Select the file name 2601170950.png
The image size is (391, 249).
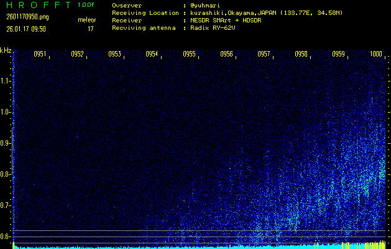click(28, 17)
